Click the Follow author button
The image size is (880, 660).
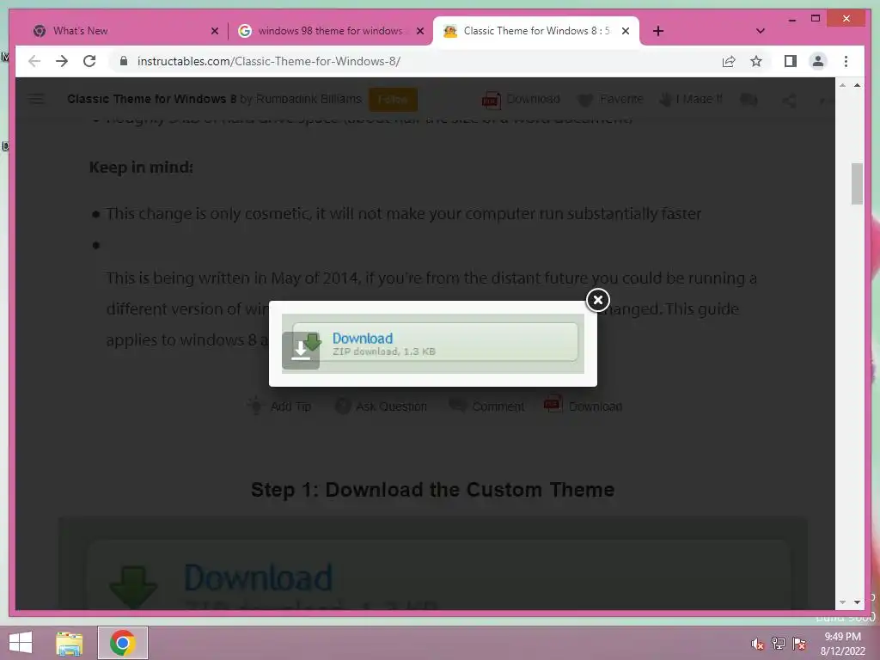pyautogui.click(x=393, y=100)
